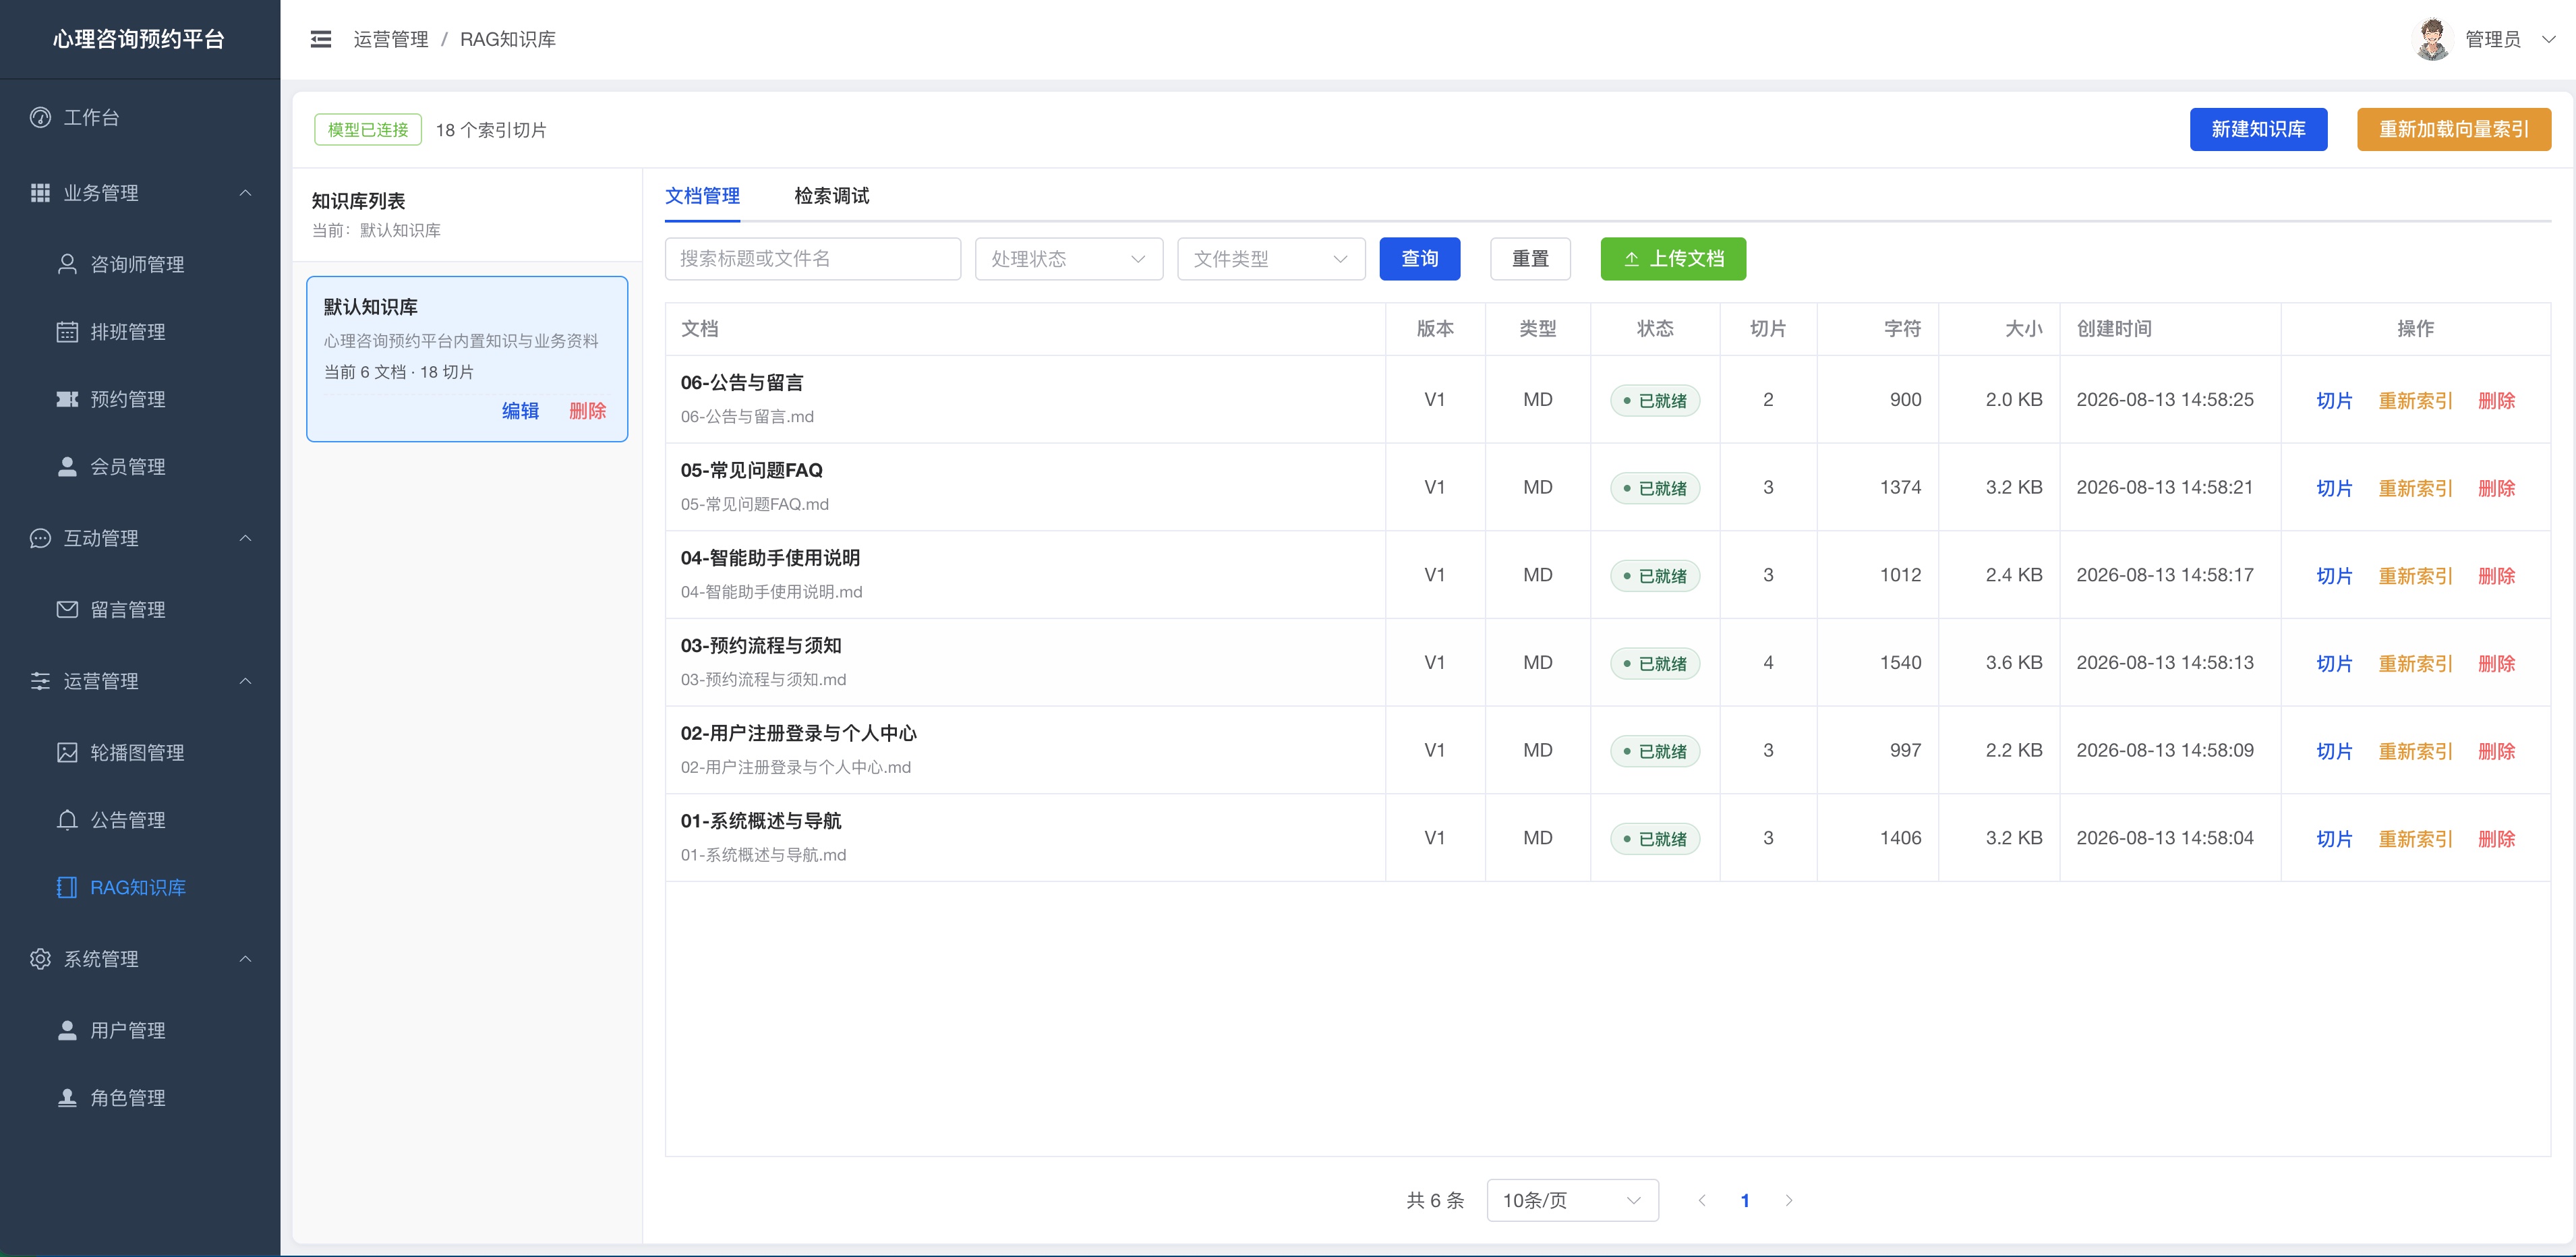Collapse the 业务管理 menu group
Viewport: 2576px width, 1257px height.
[245, 193]
